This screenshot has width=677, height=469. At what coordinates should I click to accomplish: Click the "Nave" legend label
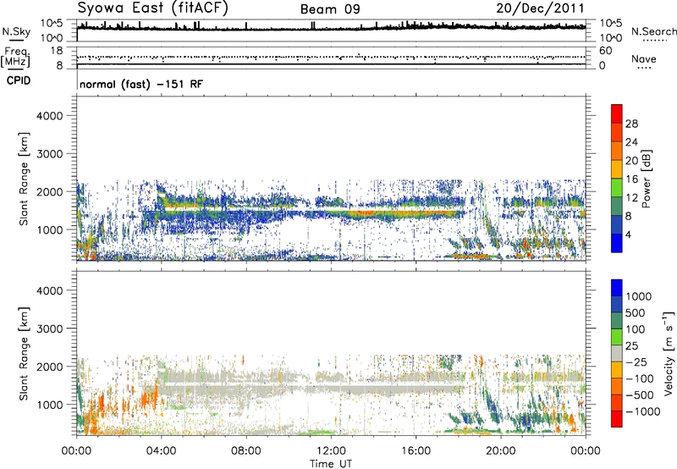click(x=644, y=58)
